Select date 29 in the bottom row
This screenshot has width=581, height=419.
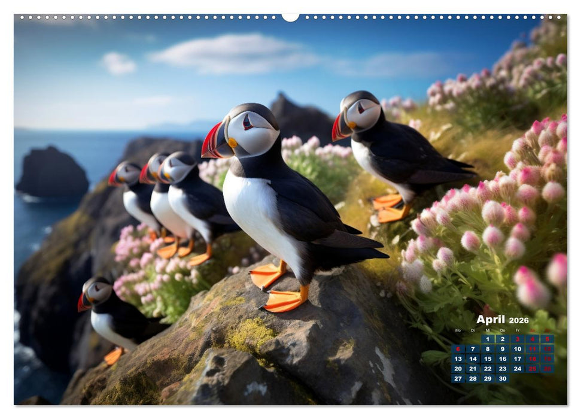point(488,378)
